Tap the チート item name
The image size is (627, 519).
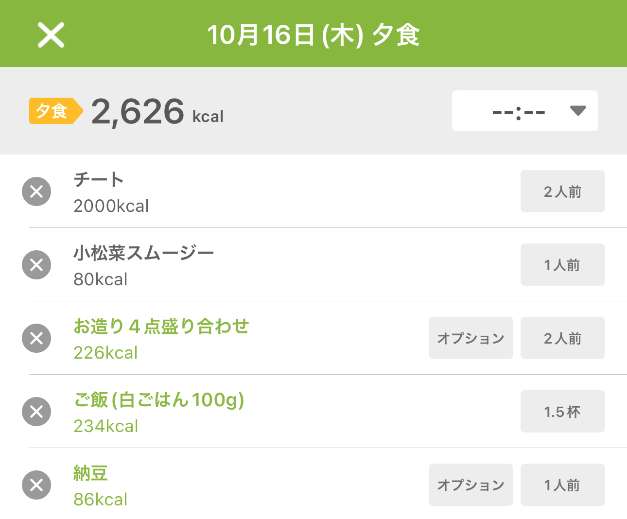tap(99, 180)
